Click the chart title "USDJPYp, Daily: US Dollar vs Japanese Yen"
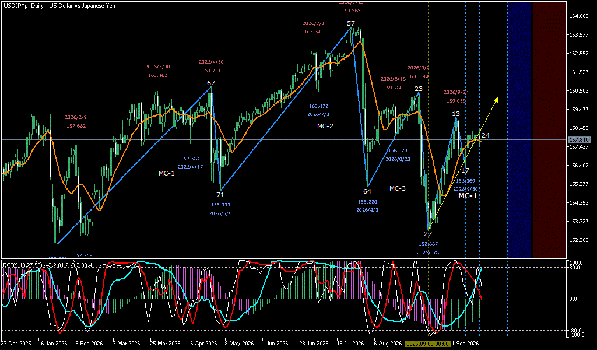Image resolution: width=597 pixels, height=350 pixels. (x=59, y=6)
